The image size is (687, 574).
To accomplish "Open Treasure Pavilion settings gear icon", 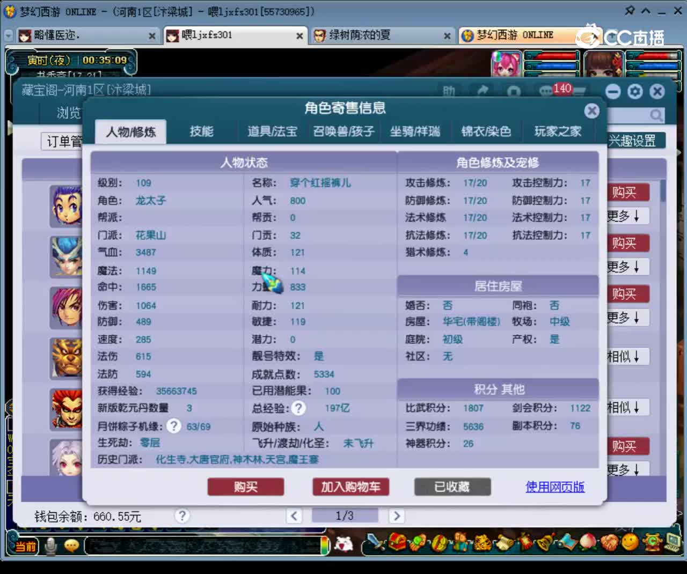I will pos(635,91).
